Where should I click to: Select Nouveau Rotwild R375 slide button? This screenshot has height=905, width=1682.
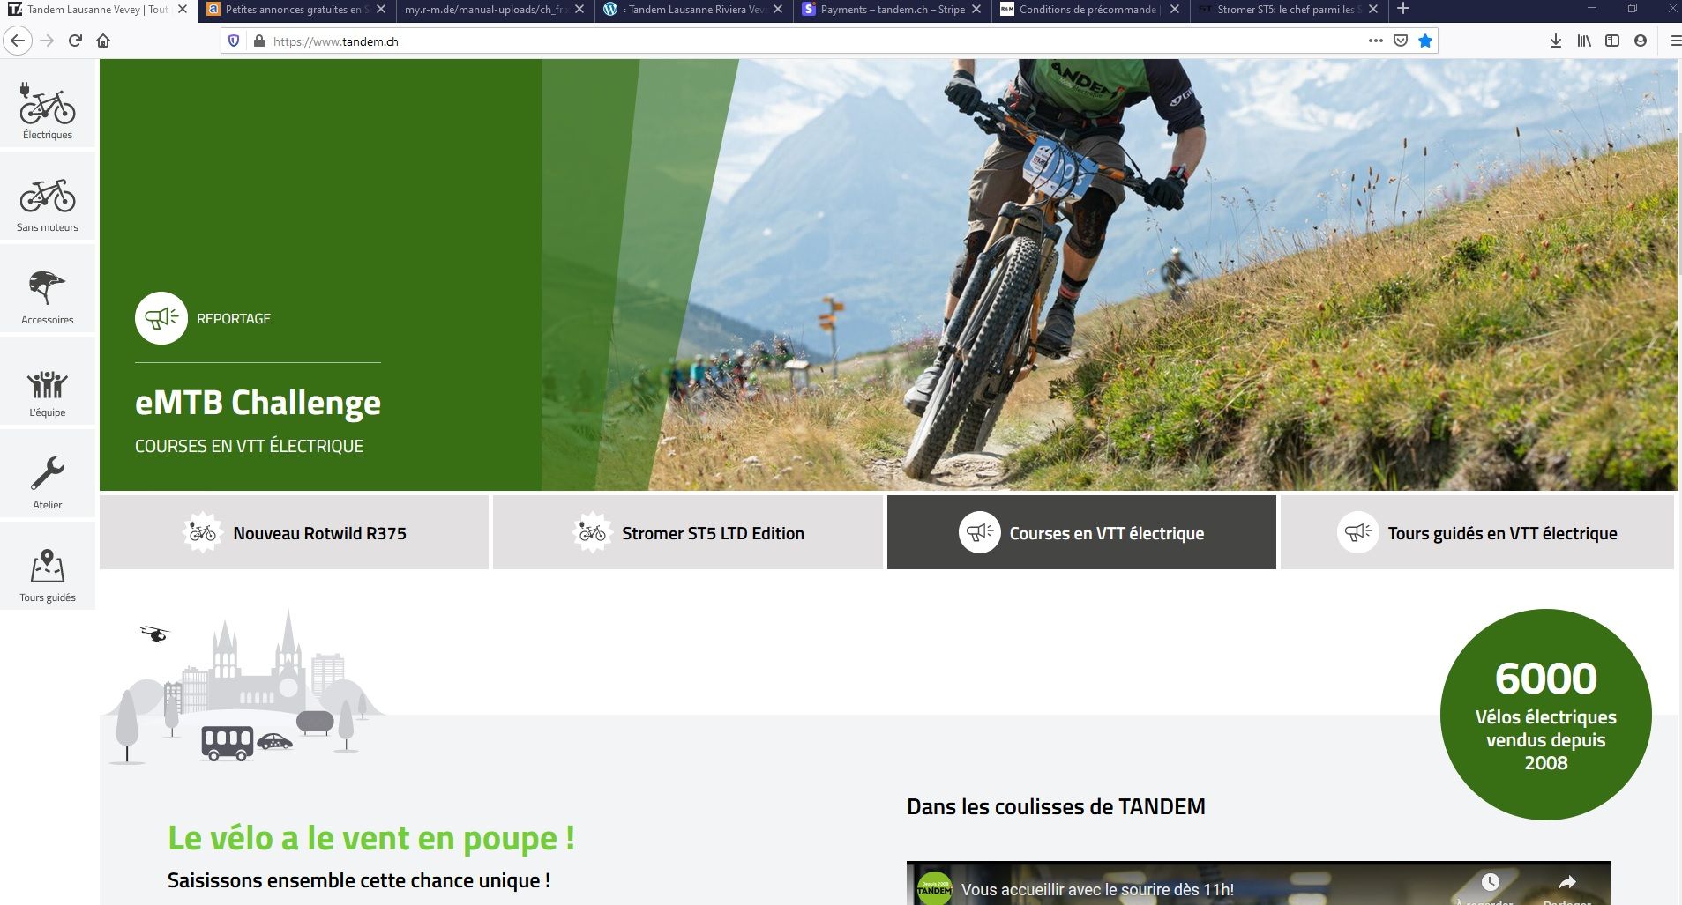coord(294,533)
